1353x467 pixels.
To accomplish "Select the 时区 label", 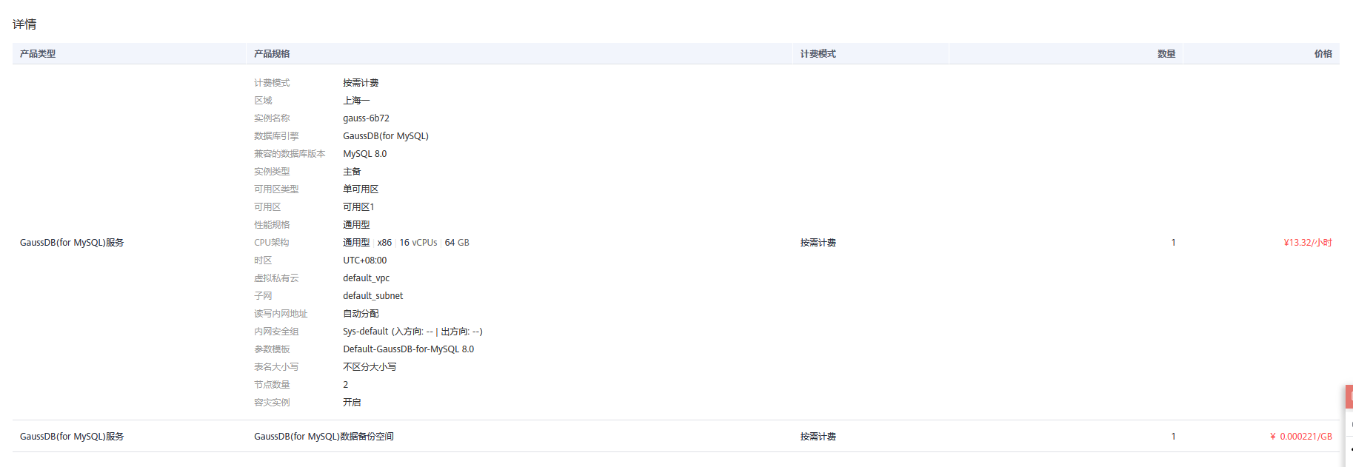I will click(x=263, y=261).
